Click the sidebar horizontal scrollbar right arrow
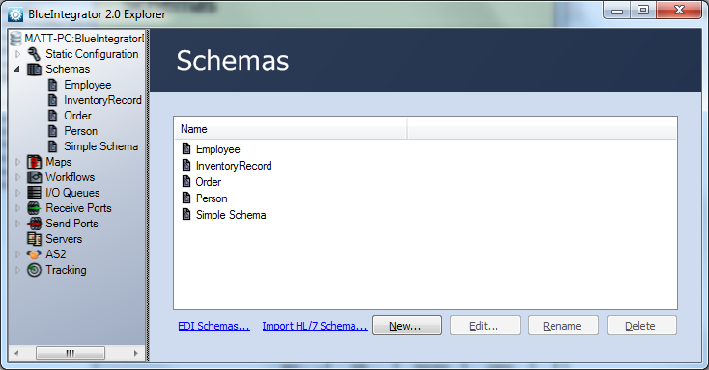Image resolution: width=709 pixels, height=370 pixels. click(135, 353)
